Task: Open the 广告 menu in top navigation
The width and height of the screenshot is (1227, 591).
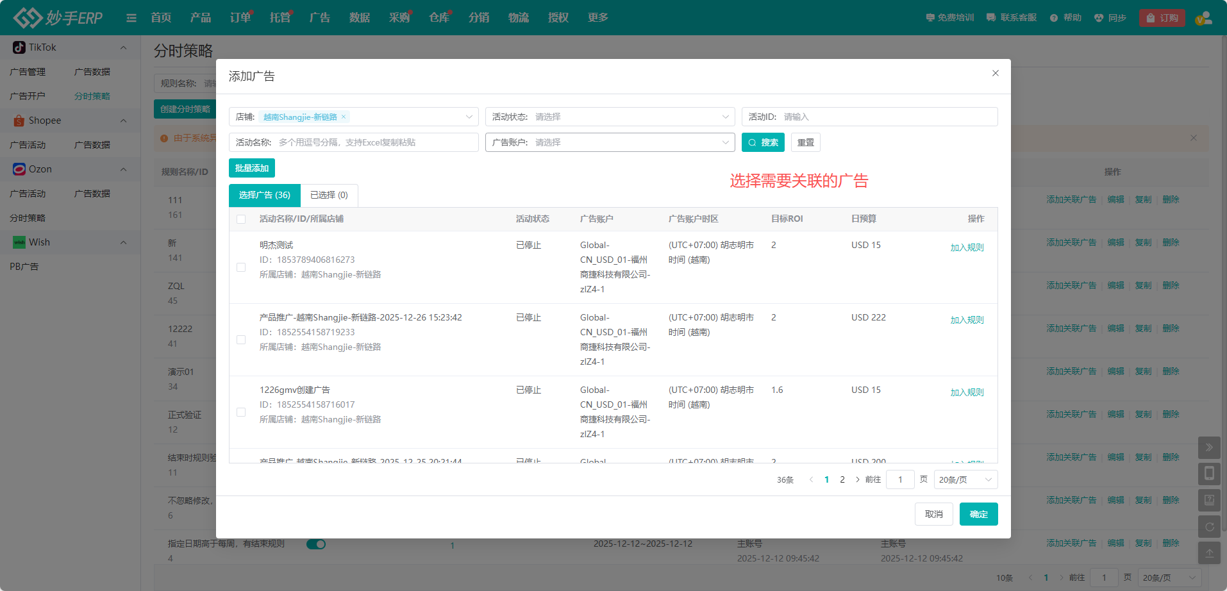Action: [x=319, y=18]
